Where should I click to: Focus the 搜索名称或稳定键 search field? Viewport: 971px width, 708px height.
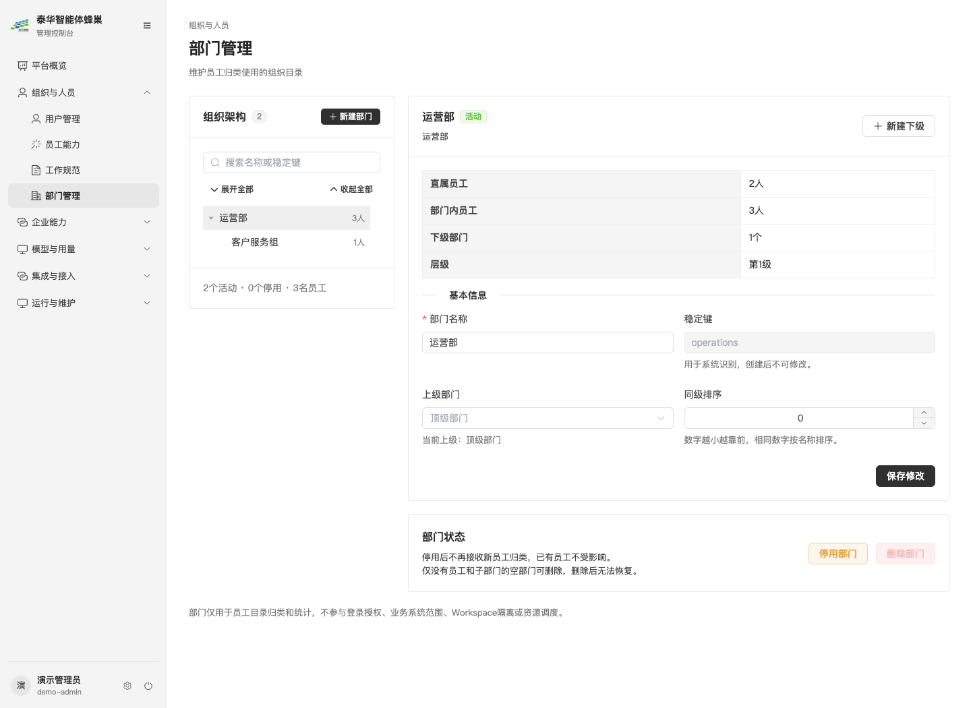point(291,163)
